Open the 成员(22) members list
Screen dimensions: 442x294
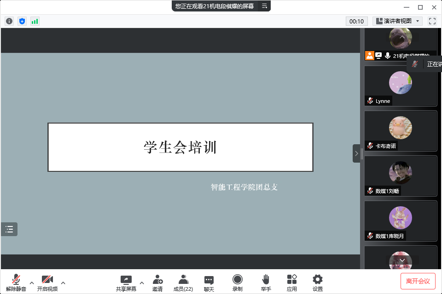tap(183, 283)
